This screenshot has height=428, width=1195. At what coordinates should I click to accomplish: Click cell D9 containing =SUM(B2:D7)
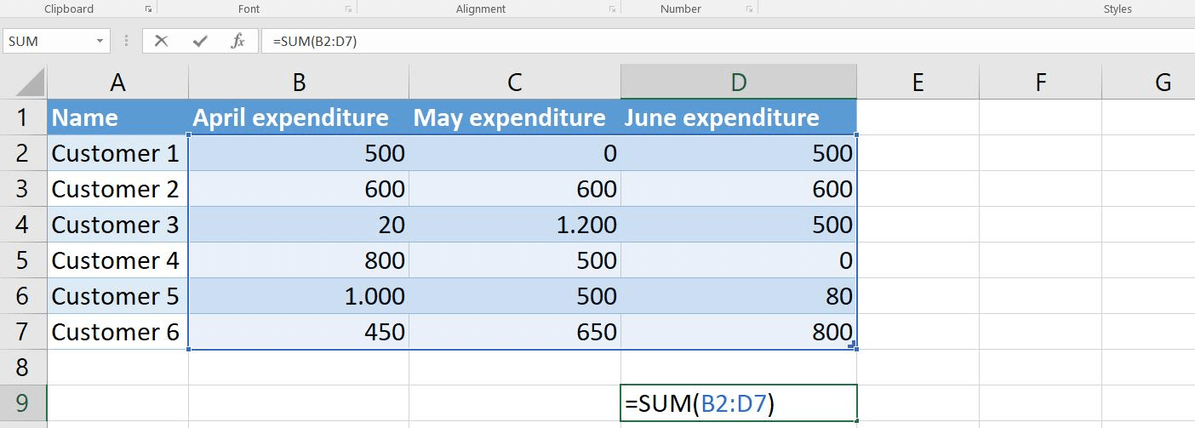(739, 403)
